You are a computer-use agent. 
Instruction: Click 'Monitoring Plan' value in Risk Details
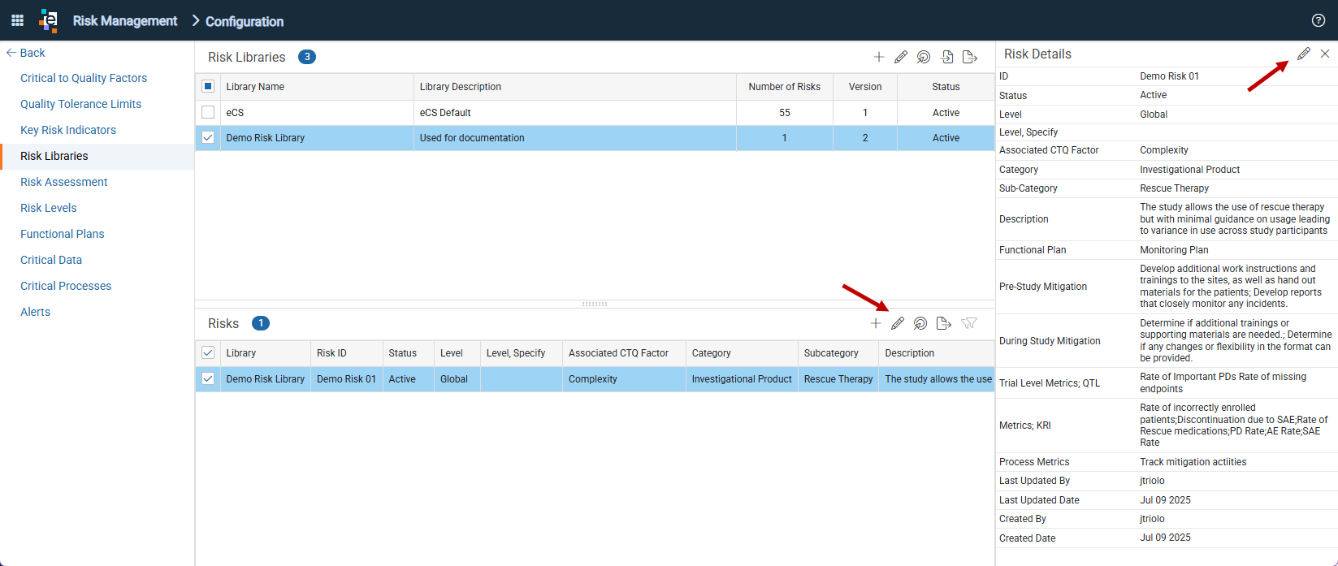coord(1174,250)
